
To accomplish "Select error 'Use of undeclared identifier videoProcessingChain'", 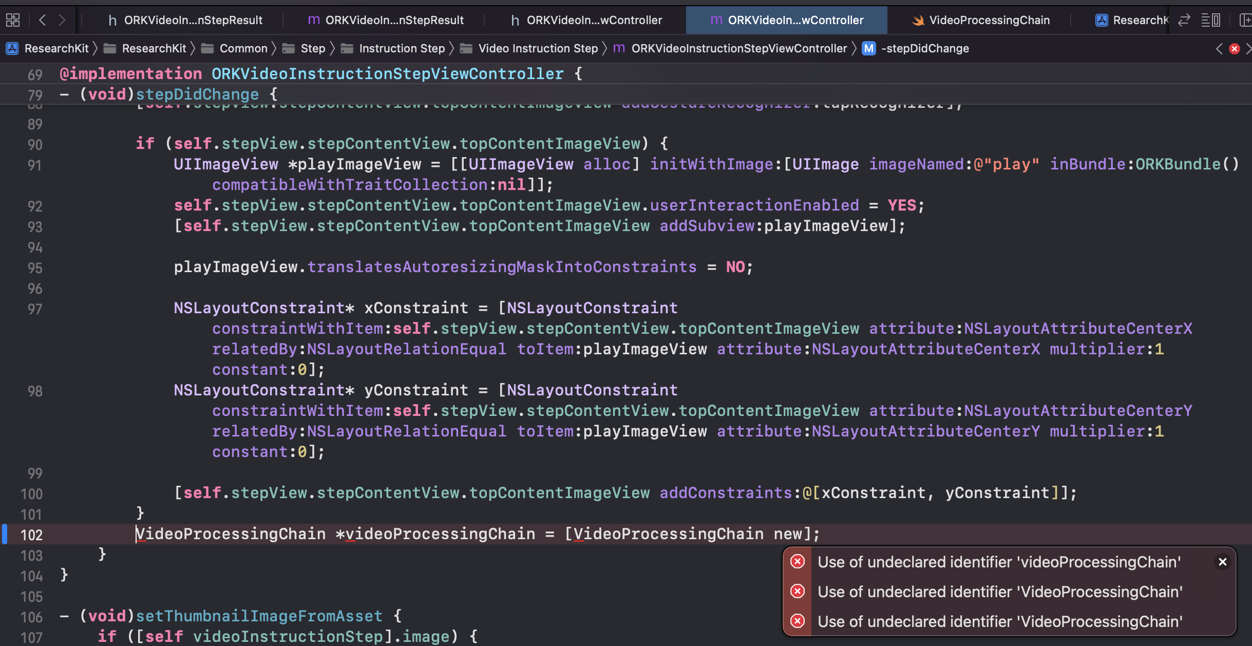I will point(999,562).
